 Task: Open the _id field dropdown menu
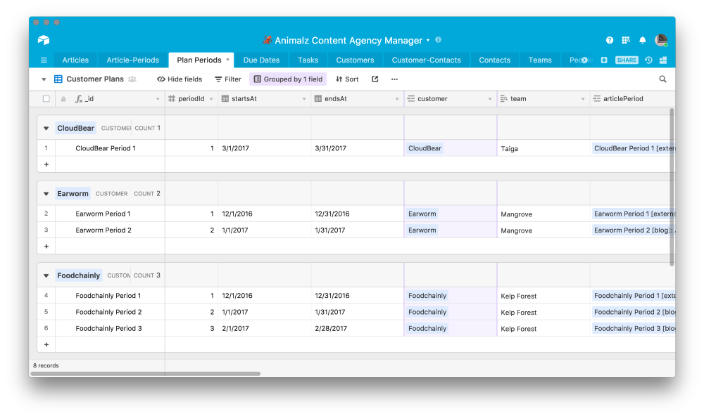[x=158, y=99]
